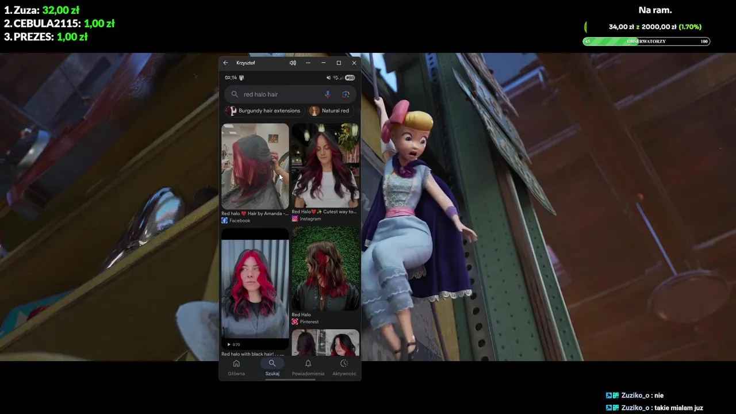The height and width of the screenshot is (414, 736).
Task: Focus the 'red halo hair' search field
Action: pos(290,94)
